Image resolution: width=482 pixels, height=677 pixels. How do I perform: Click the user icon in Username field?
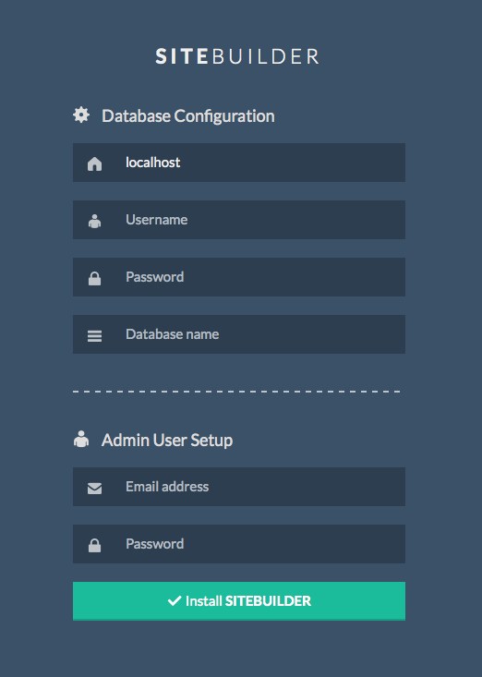pyautogui.click(x=94, y=221)
